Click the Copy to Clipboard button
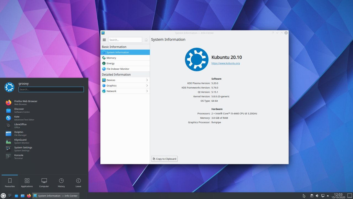The image size is (353, 199). point(164,159)
